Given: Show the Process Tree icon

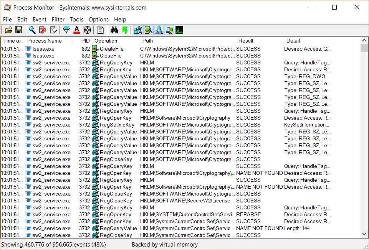Looking at the screenshot, I should (x=101, y=30).
